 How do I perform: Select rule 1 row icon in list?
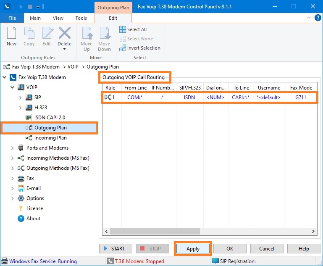[x=108, y=97]
